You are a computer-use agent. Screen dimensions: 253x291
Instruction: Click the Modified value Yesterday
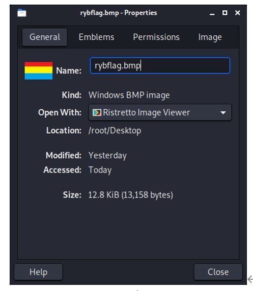(107, 156)
